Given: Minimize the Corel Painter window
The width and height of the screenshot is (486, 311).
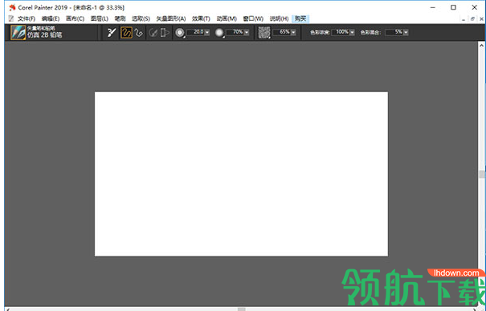Looking at the screenshot, I should click(x=433, y=7).
